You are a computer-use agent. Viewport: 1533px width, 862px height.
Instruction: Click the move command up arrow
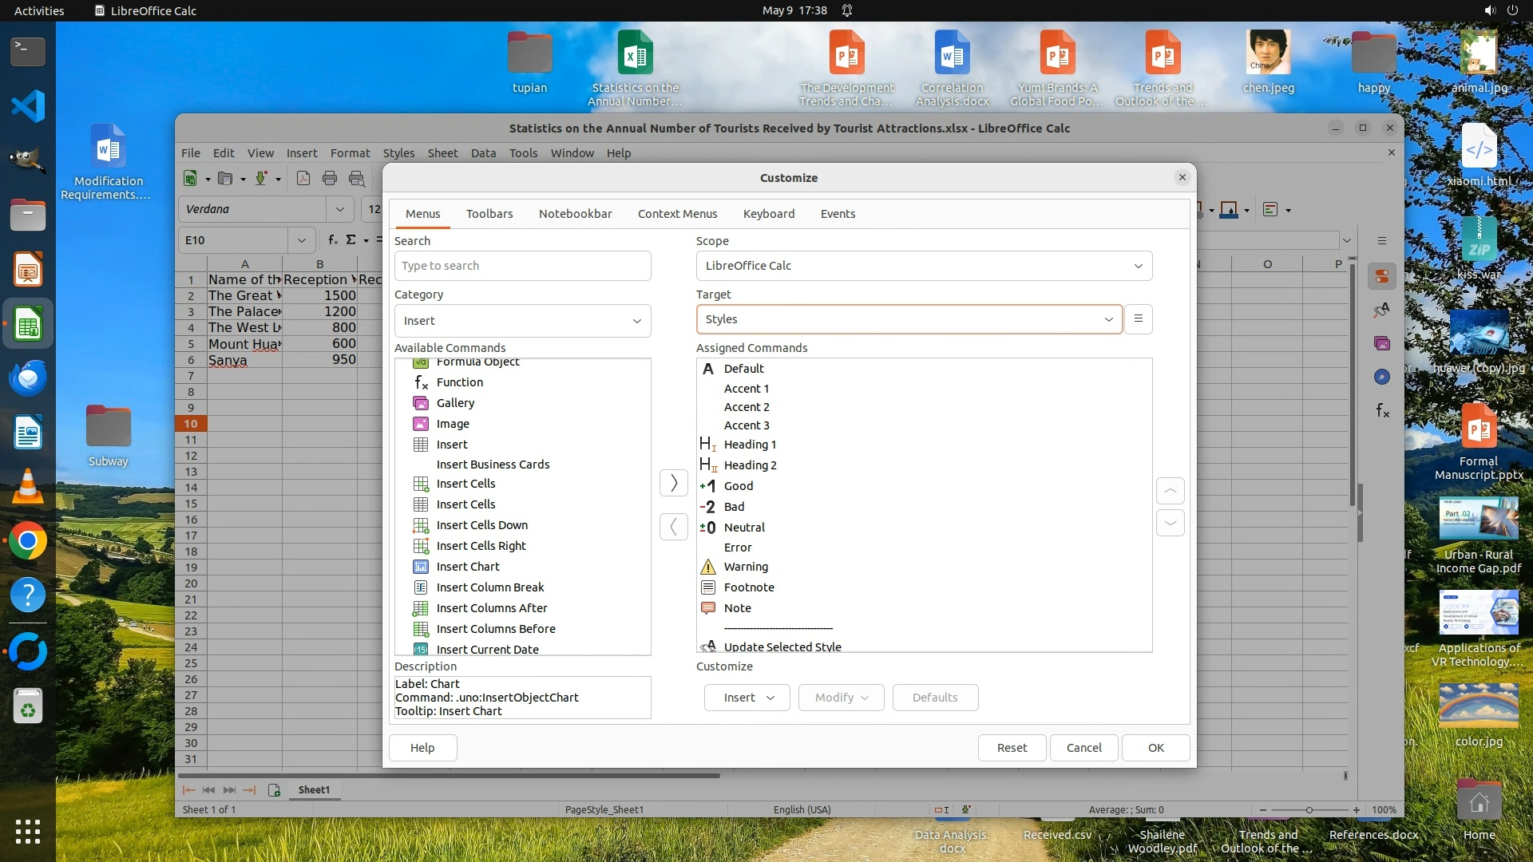1170,491
